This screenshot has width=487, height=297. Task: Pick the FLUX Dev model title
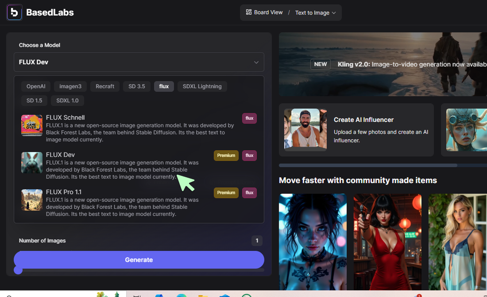60,155
